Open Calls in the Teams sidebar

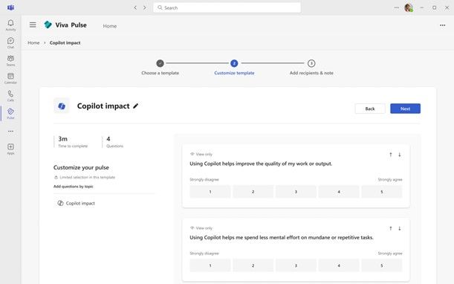pyautogui.click(x=10, y=96)
